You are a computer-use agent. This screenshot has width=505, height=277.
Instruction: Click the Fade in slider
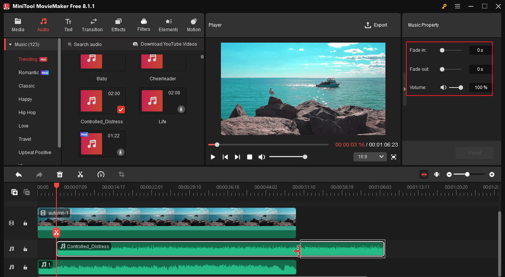[x=451, y=50]
